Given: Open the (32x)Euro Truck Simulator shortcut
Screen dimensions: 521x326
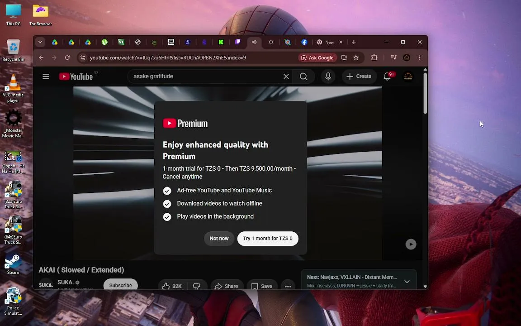Looking at the screenshot, I should click(x=13, y=195).
